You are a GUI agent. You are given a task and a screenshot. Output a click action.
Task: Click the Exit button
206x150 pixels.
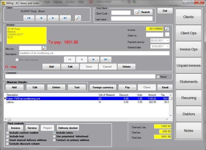click(x=165, y=11)
